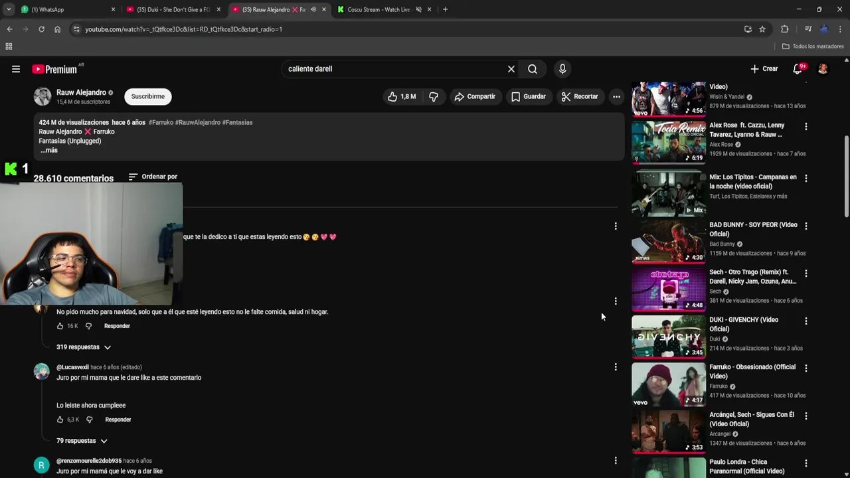The image size is (850, 478).
Task: Open the Crear create menu
Action: [764, 69]
